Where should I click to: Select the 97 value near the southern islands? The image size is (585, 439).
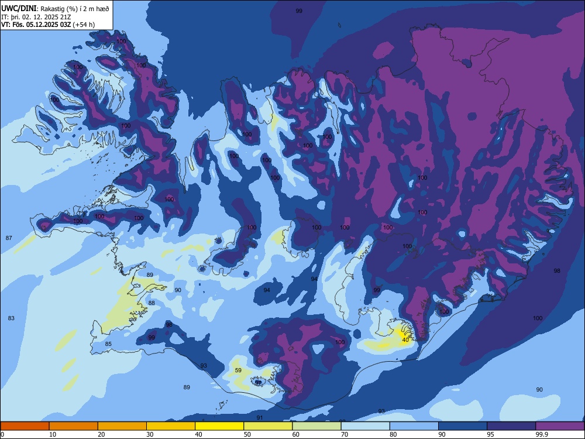[258, 383]
